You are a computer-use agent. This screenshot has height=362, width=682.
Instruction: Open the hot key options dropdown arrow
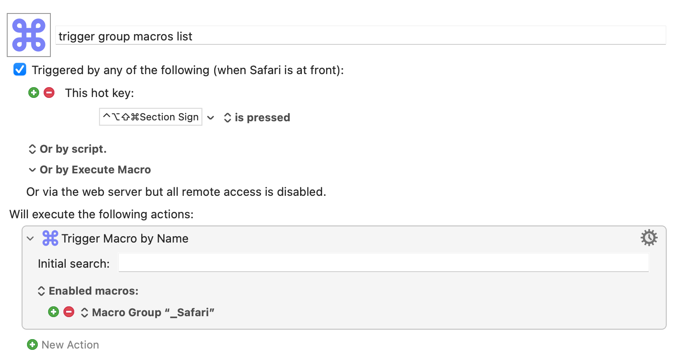pyautogui.click(x=211, y=118)
